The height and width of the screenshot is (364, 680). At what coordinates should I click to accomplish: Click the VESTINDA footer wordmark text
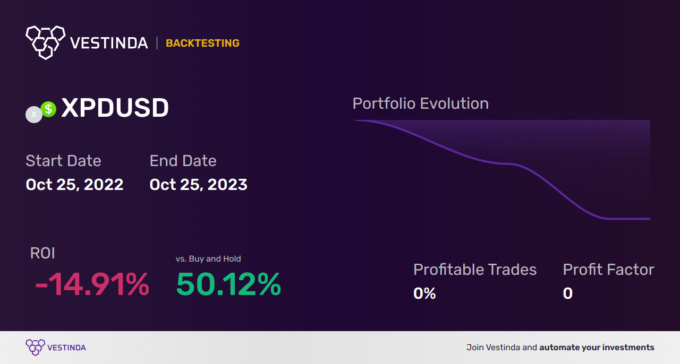(66, 348)
